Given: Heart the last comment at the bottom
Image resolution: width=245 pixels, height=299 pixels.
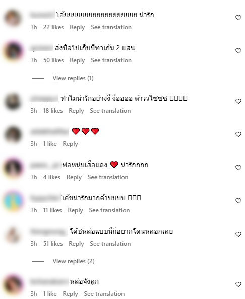Looking at the screenshot, I should [x=238, y=284].
